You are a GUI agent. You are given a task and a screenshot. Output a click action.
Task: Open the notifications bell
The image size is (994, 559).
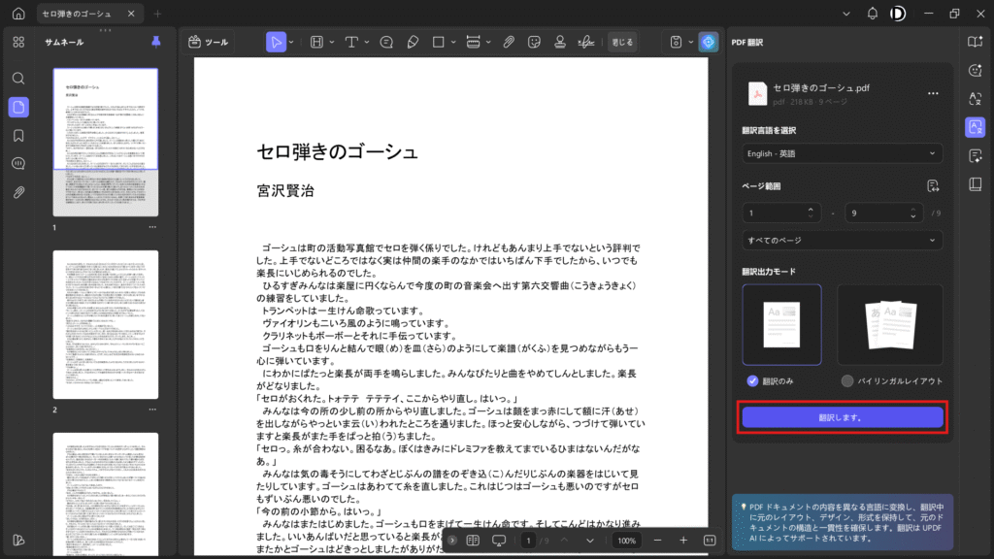click(872, 14)
